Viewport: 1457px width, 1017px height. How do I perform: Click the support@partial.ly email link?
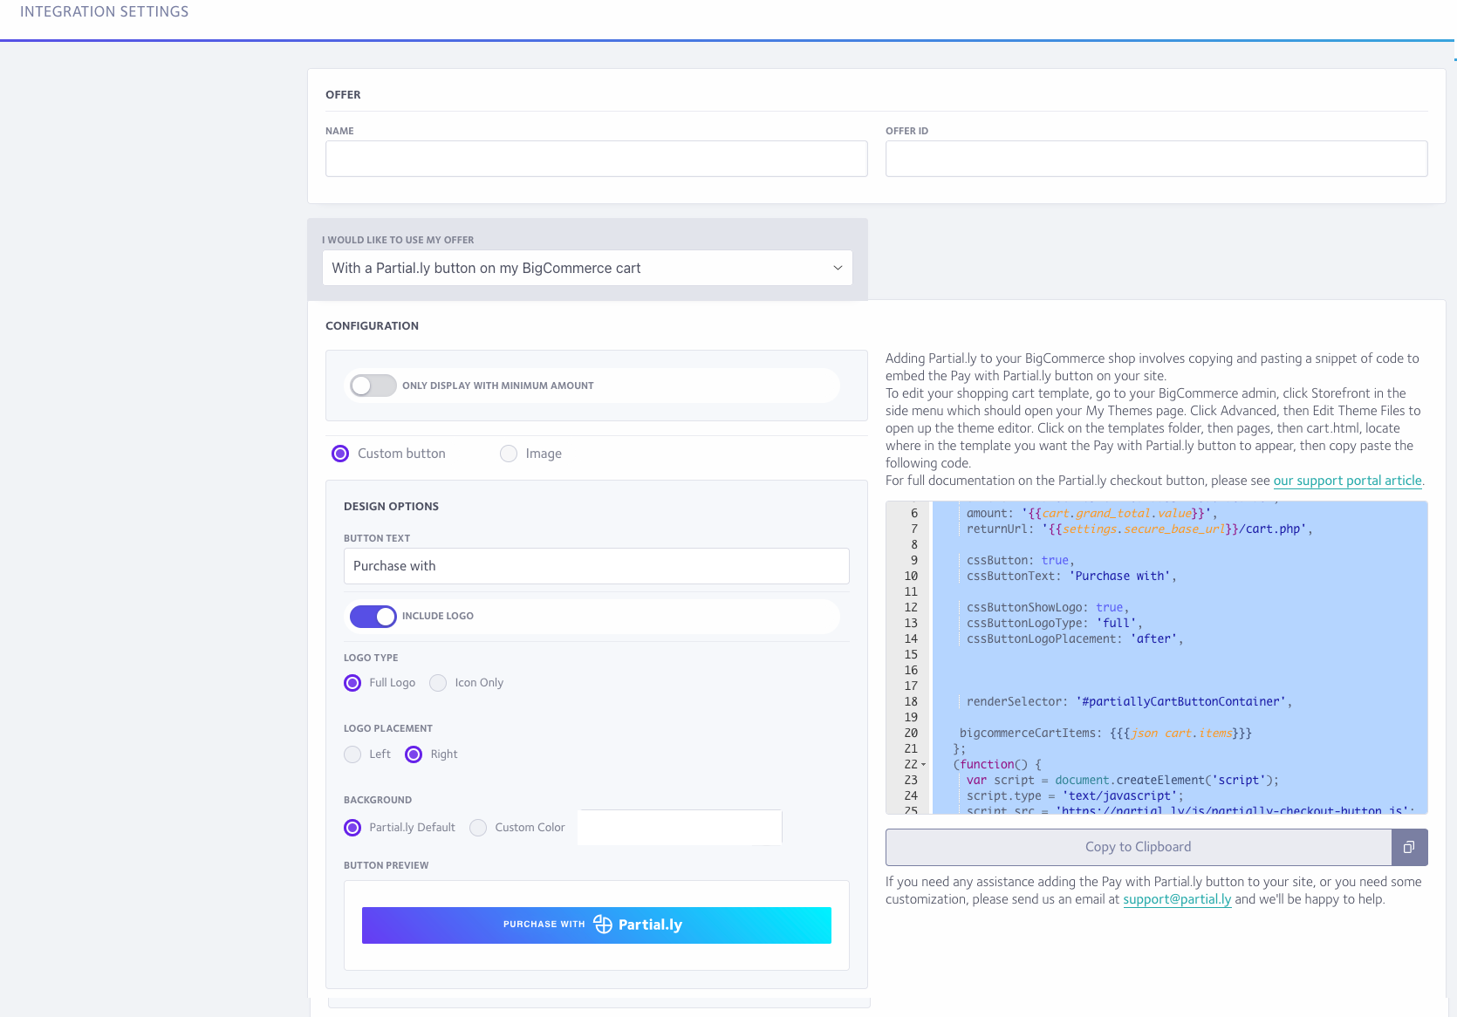[1177, 899]
